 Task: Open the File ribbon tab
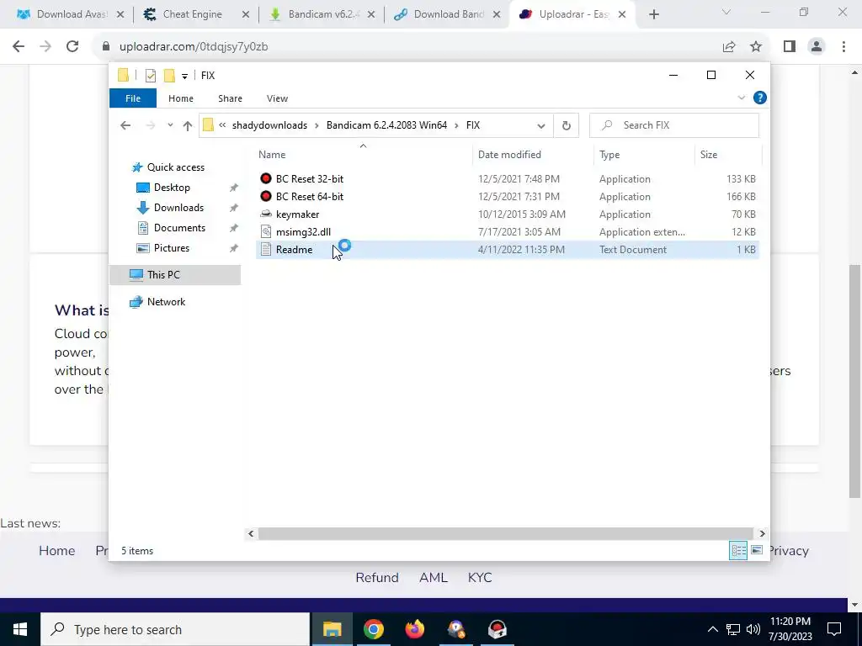133,98
